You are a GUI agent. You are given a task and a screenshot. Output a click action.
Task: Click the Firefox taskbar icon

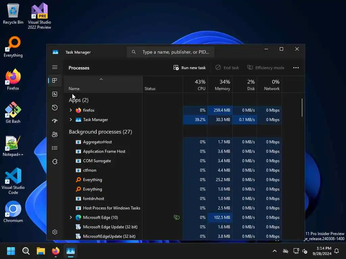click(56, 251)
